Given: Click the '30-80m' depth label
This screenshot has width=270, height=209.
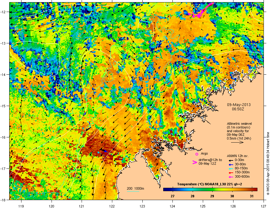Looking at the screenshot, I should click(240, 164).
